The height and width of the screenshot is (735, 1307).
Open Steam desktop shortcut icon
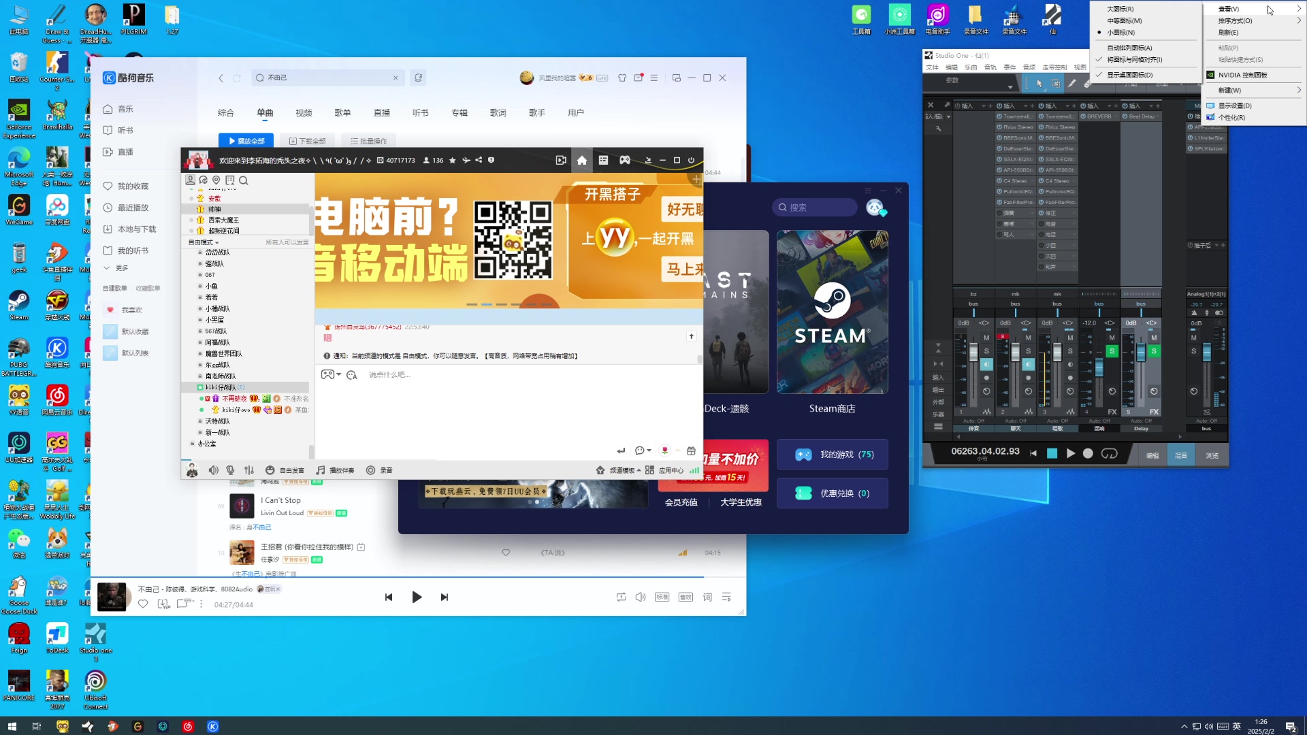click(x=19, y=304)
